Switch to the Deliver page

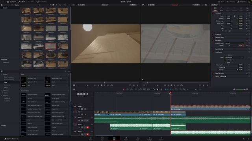coord(161,138)
